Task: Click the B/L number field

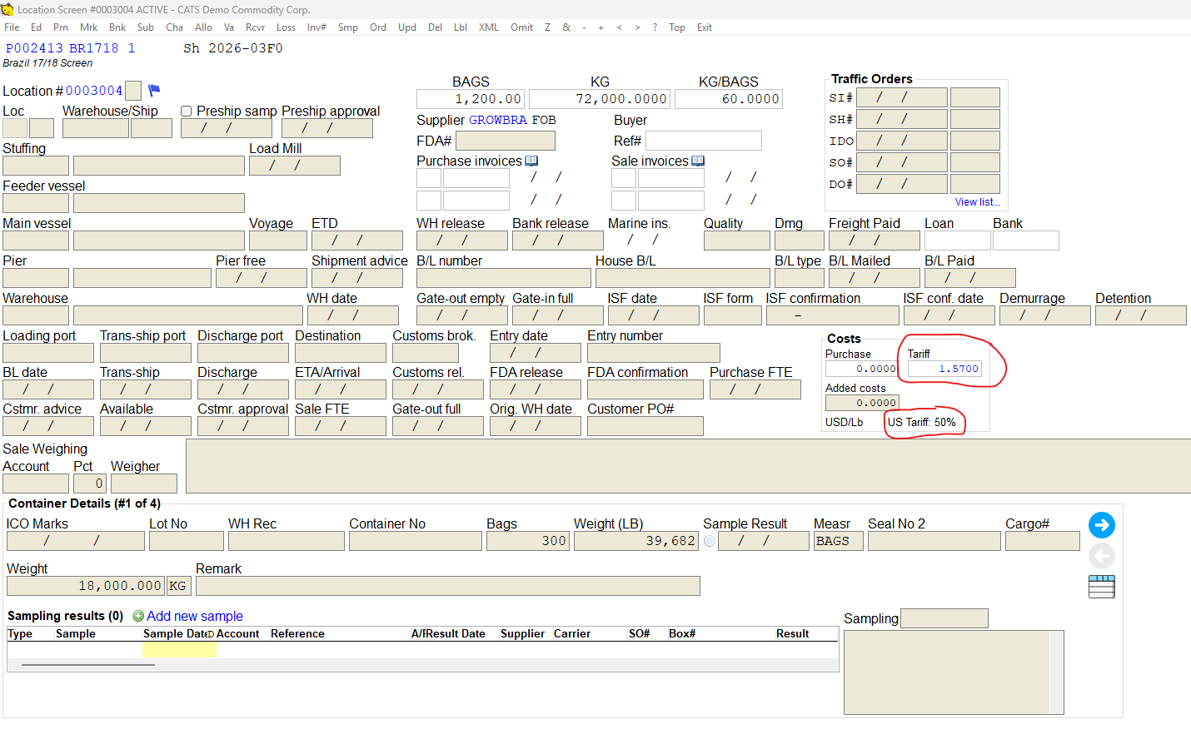Action: tap(504, 278)
